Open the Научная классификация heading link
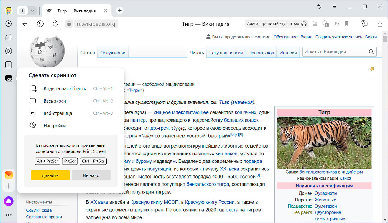 tap(324, 186)
